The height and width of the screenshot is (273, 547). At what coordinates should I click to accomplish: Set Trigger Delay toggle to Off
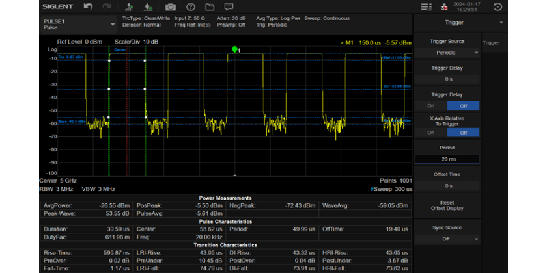click(x=463, y=105)
